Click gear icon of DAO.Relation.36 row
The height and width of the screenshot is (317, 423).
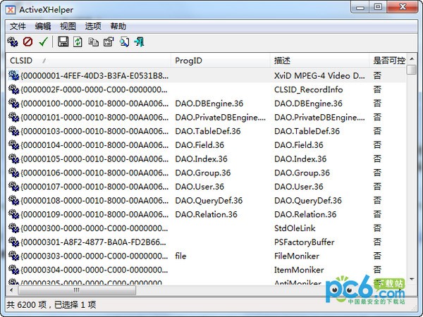13,214
